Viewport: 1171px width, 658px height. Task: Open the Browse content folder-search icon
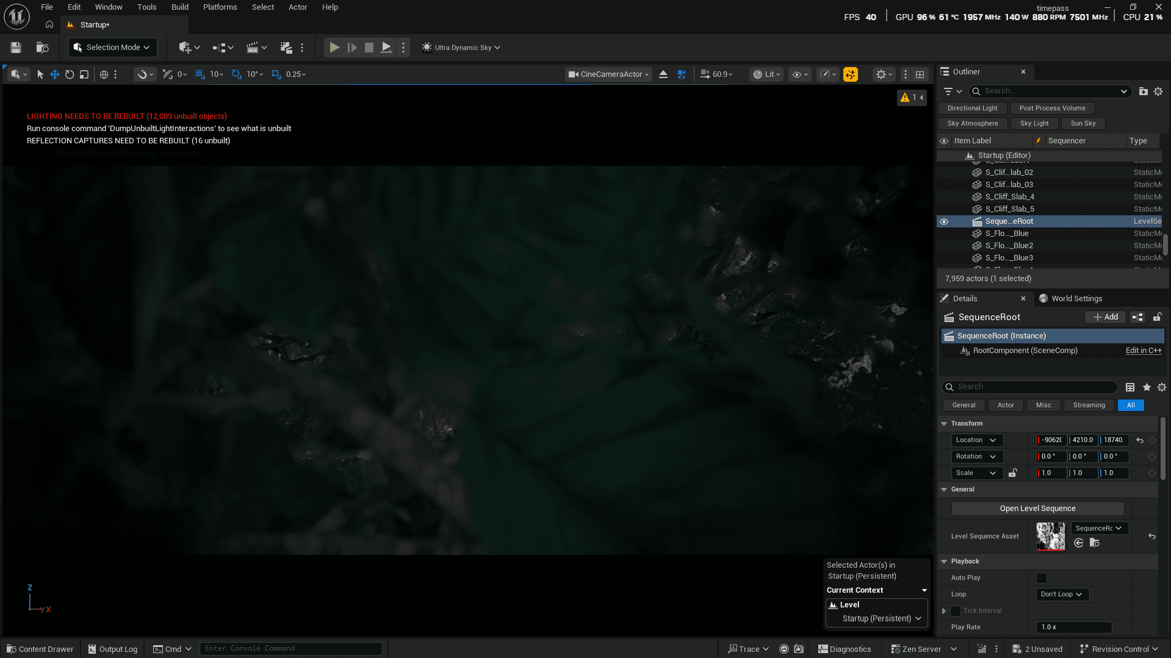42,48
